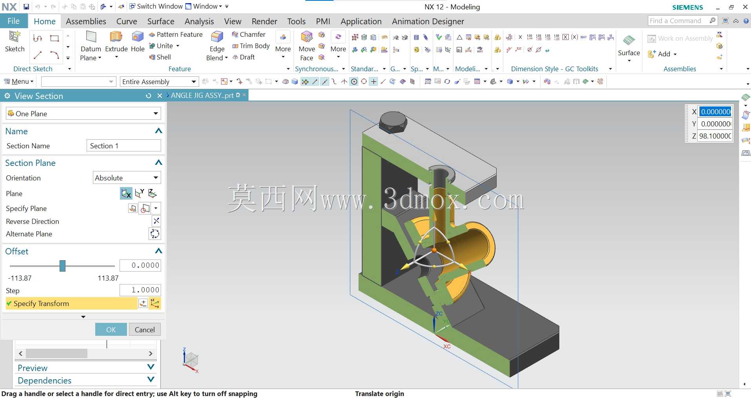Open the Analysis tab
The width and height of the screenshot is (751, 398).
coord(199,21)
